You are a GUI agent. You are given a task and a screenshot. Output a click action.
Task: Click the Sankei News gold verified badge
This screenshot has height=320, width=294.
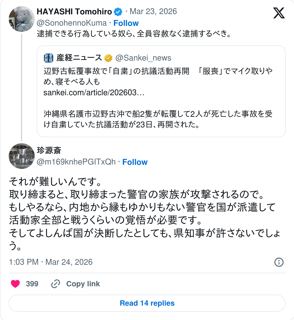(x=108, y=58)
